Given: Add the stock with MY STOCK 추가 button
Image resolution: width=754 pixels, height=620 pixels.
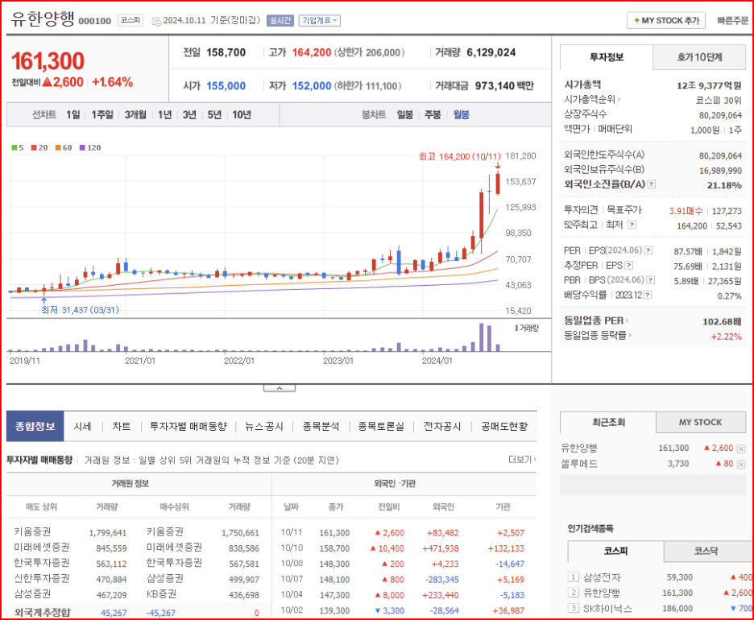Looking at the screenshot, I should pyautogui.click(x=666, y=21).
